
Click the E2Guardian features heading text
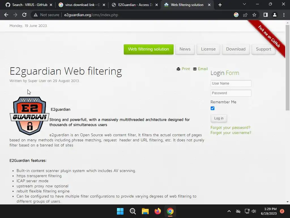click(28, 161)
